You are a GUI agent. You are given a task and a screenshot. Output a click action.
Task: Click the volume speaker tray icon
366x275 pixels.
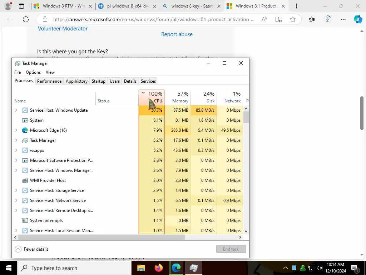coord(320,268)
